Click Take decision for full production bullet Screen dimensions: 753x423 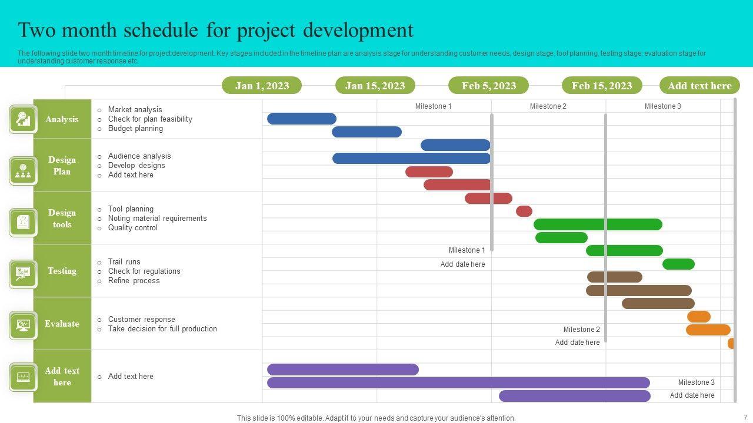point(162,329)
